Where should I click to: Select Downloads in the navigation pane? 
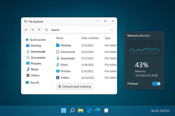(x=38, y=52)
